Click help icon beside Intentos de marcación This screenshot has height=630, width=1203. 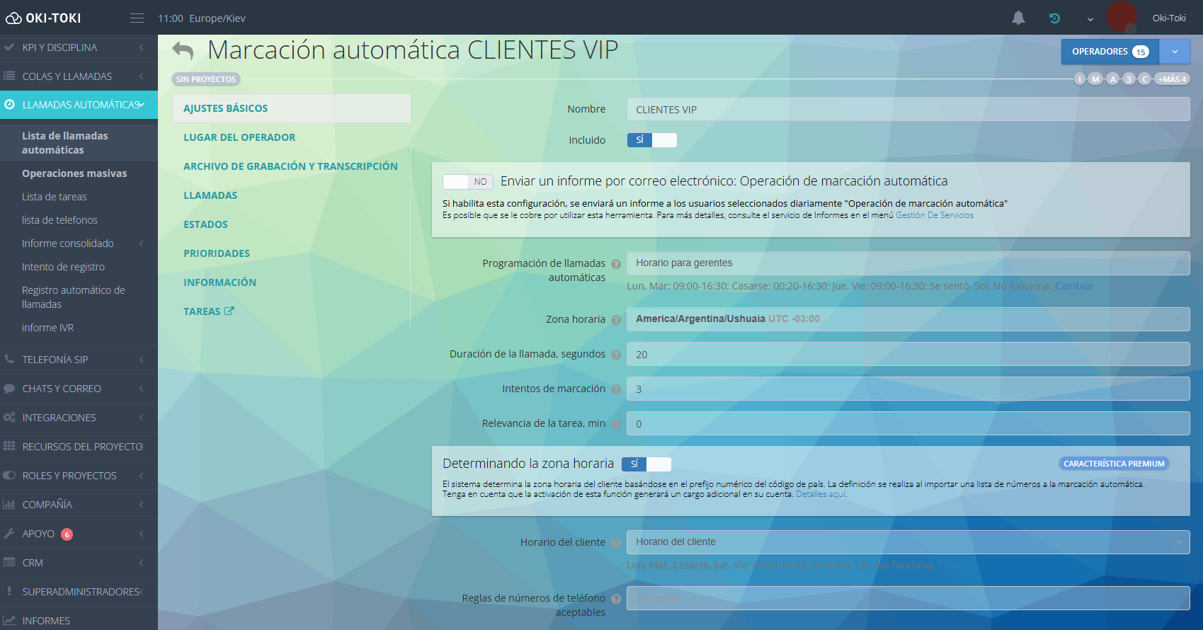pyautogui.click(x=616, y=389)
